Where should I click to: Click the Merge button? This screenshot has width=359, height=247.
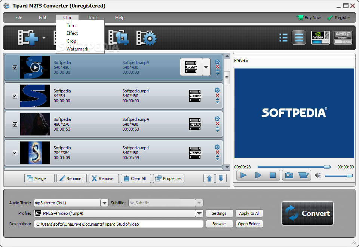[39, 178]
